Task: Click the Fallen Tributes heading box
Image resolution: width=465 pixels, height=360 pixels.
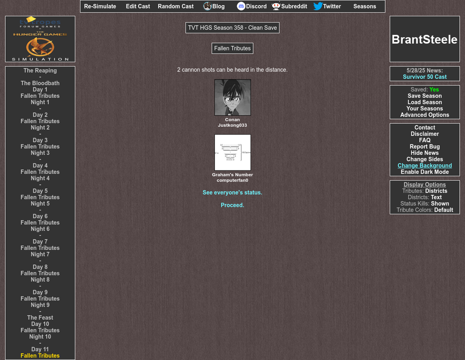Action: click(x=232, y=48)
